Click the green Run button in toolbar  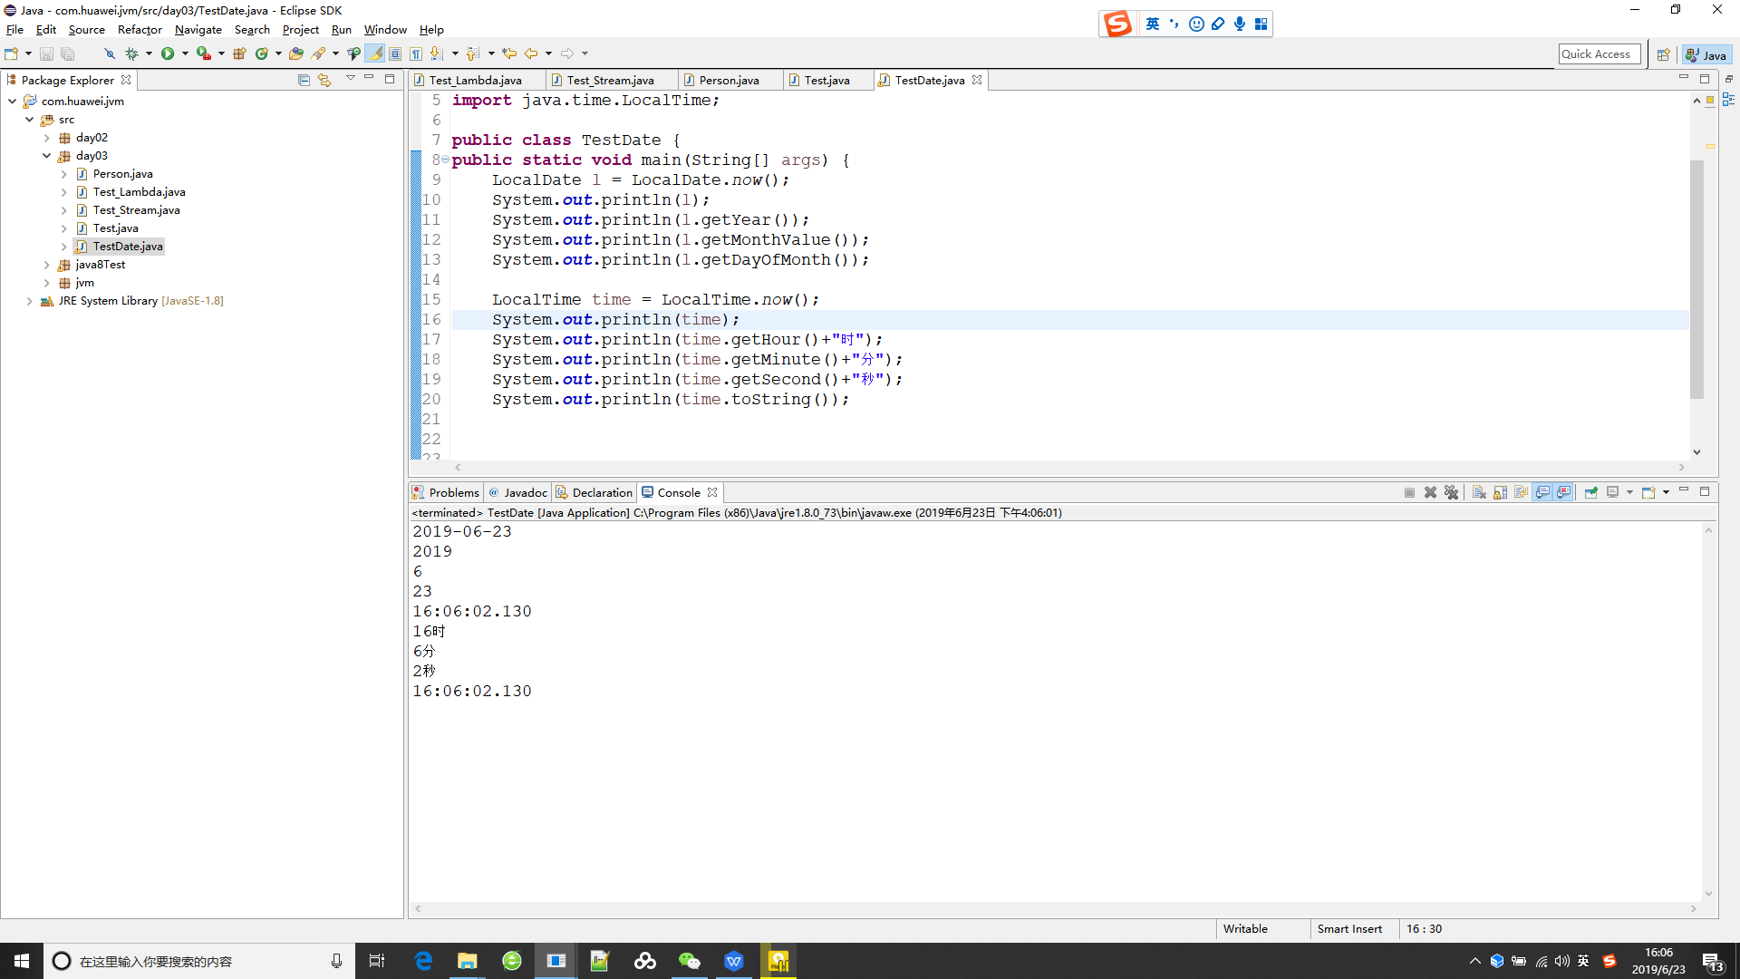click(168, 53)
